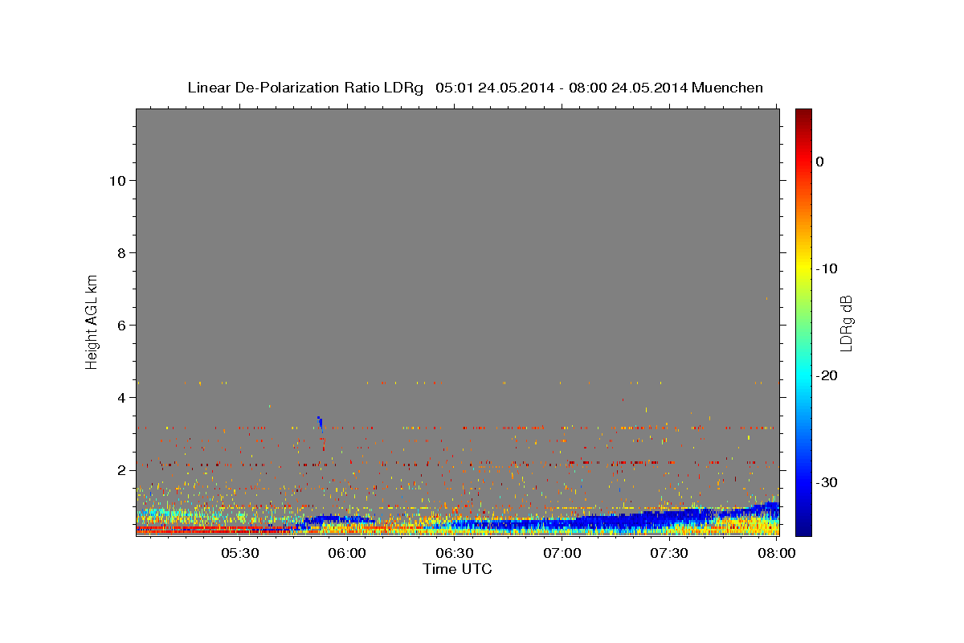The width and height of the screenshot is (964, 643).
Task: Click the start time "05:01 24.05.2014" in title
Action: (x=495, y=88)
